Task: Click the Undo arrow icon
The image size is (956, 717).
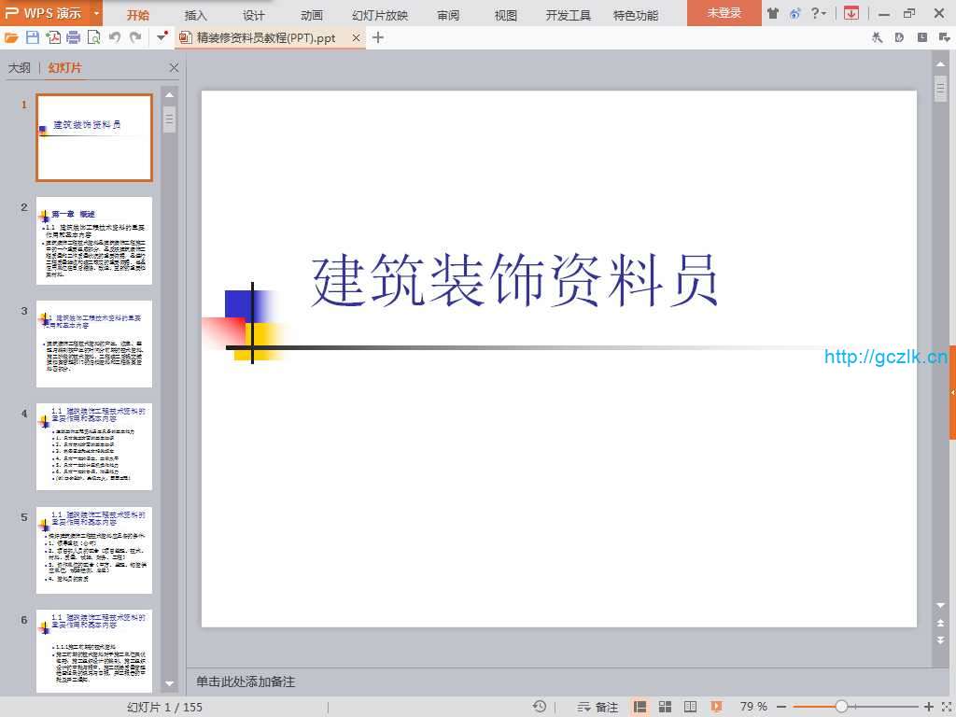Action: point(114,37)
